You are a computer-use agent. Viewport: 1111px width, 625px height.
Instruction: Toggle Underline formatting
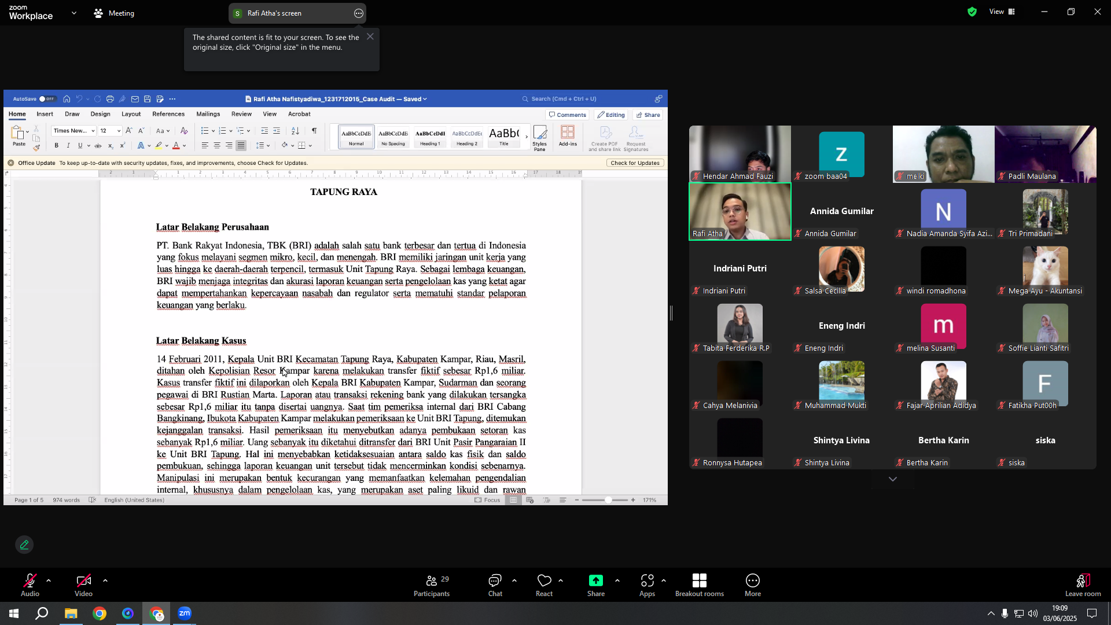coord(80,145)
